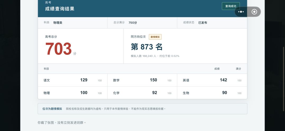Close mini-program via the target circle icon
This screenshot has width=285, height=131.
(x=254, y=12)
